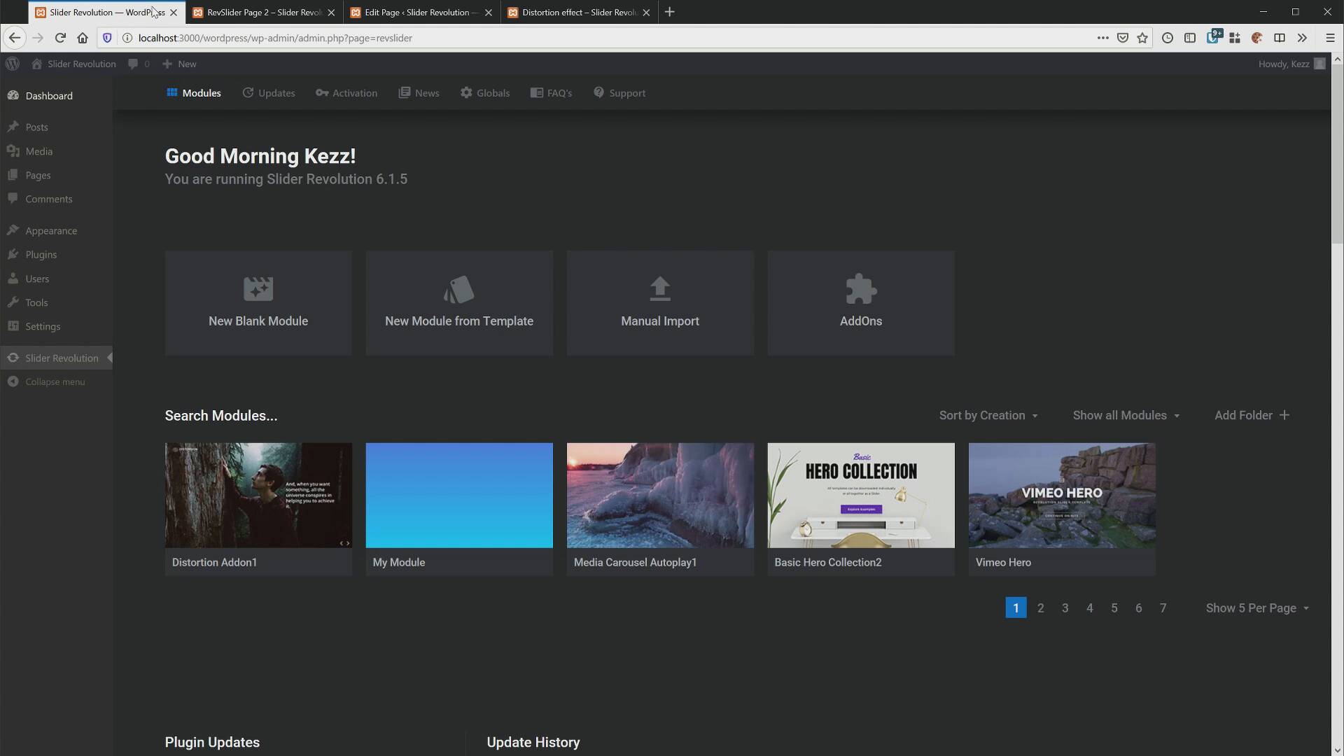Go to page 3 of modules

click(1065, 608)
